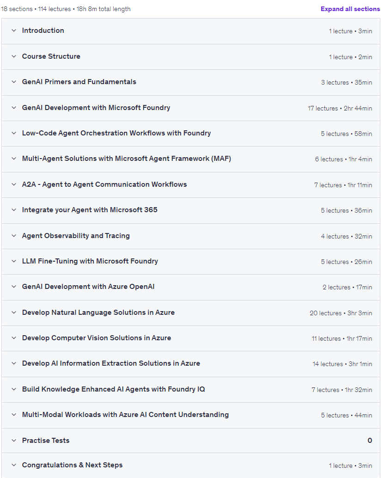This screenshot has height=478, width=384.
Task: Expand the Introduction section chevron
Action: [x=14, y=31]
